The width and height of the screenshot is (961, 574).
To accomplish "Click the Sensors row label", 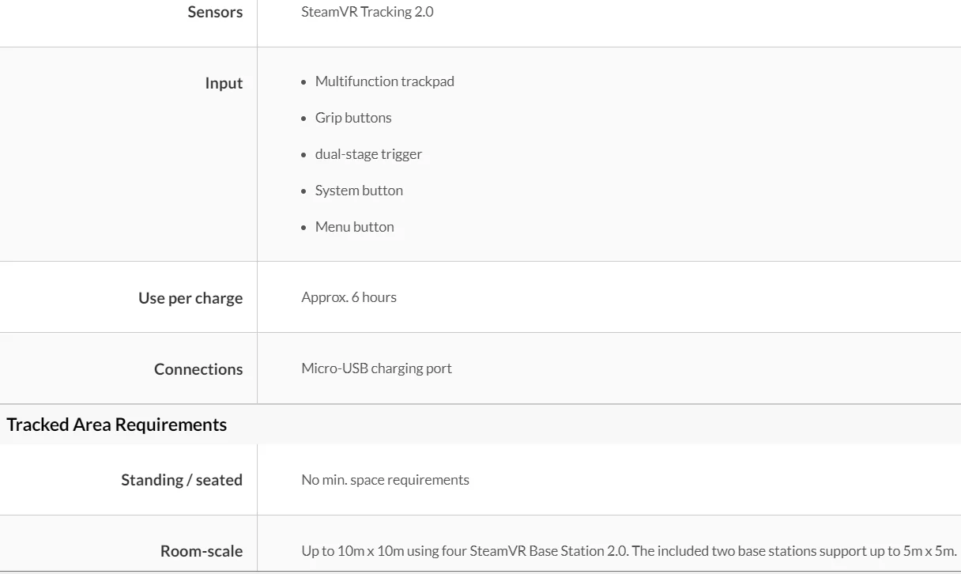I will (x=215, y=12).
